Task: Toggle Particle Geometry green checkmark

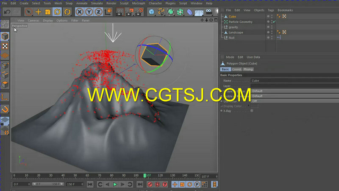Action: click(x=274, y=22)
